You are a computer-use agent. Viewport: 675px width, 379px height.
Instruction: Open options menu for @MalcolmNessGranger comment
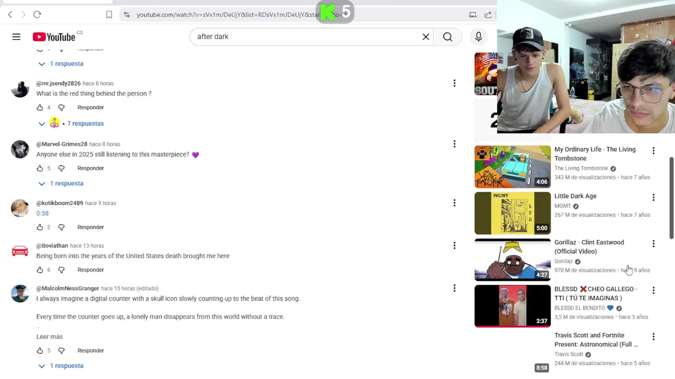[454, 288]
